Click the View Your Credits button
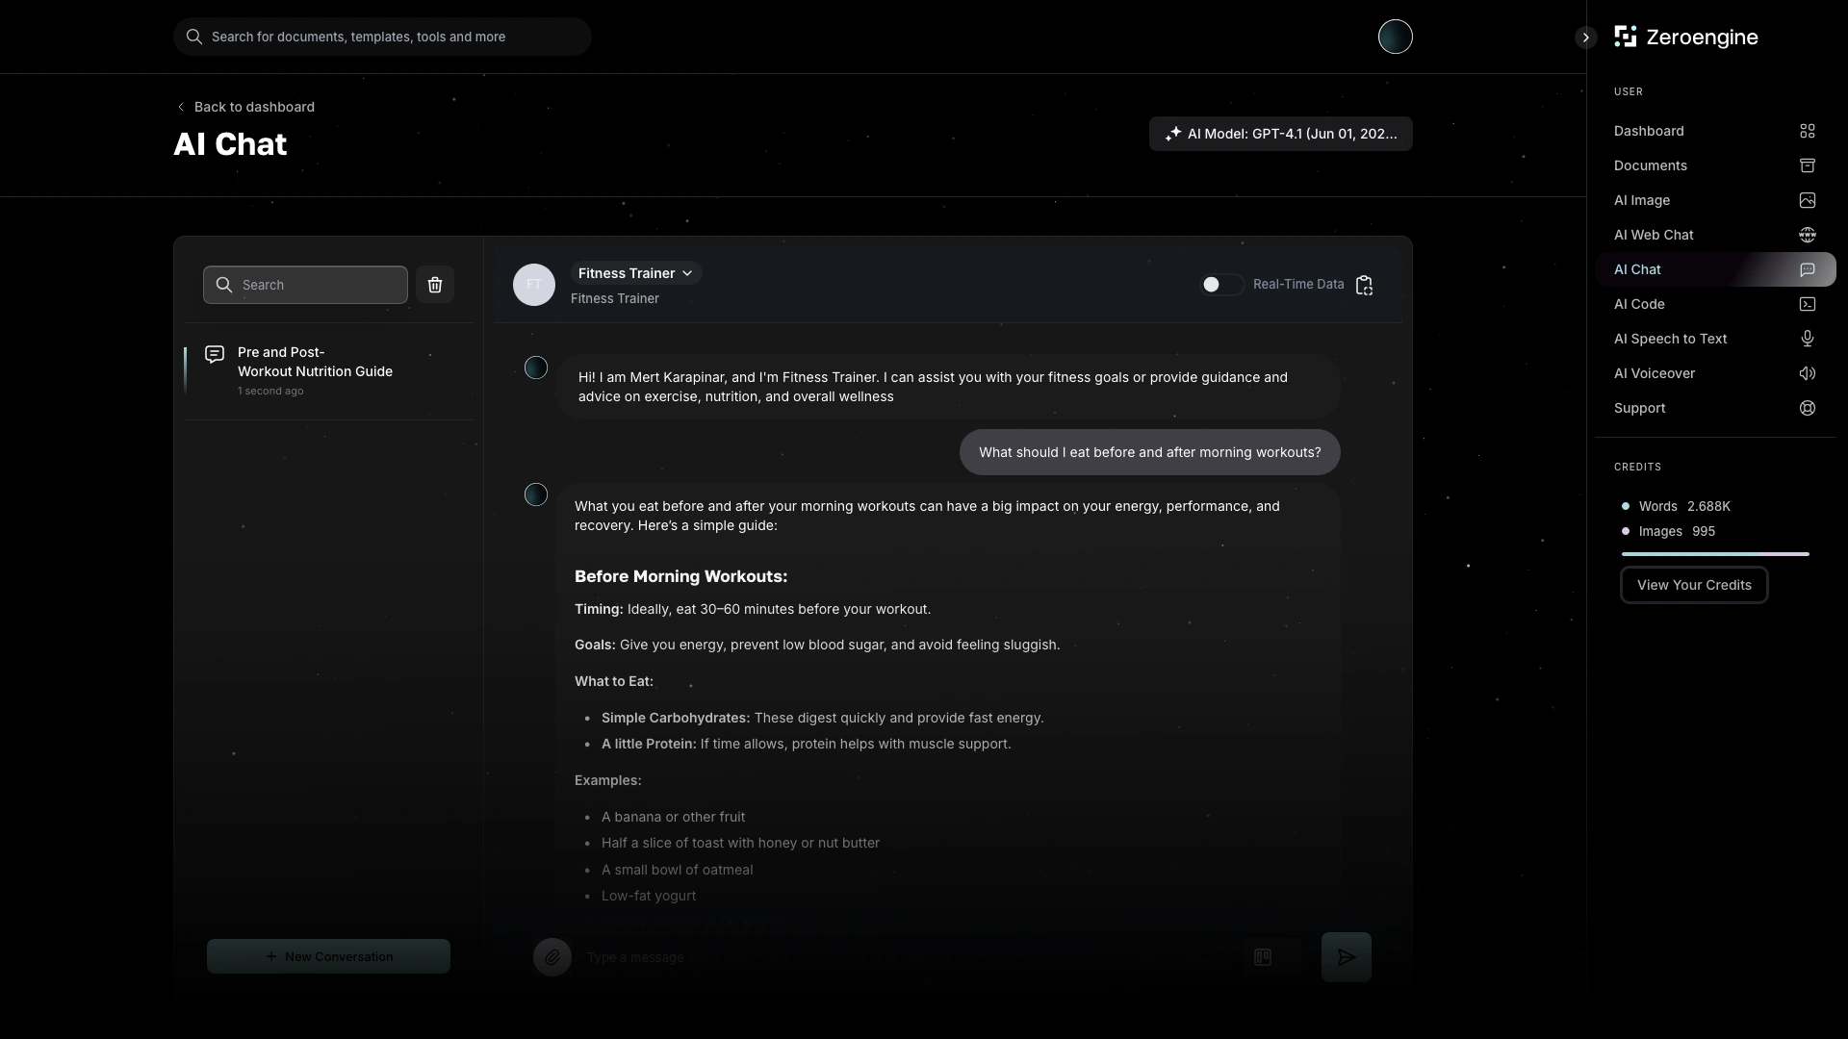Image resolution: width=1848 pixels, height=1039 pixels. 1694,585
